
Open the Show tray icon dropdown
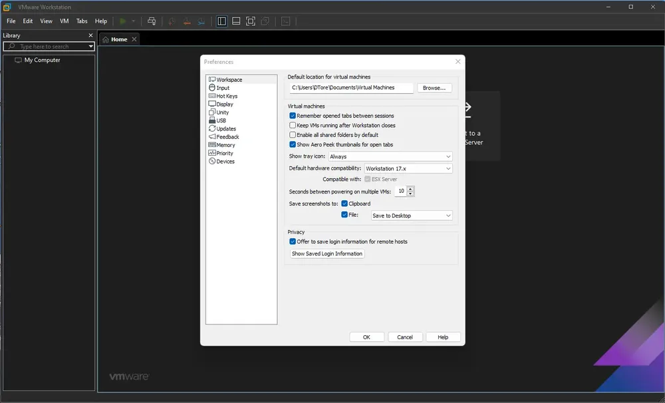[390, 156]
